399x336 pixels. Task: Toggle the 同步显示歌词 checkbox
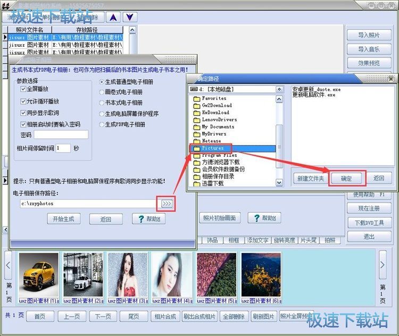(23, 113)
